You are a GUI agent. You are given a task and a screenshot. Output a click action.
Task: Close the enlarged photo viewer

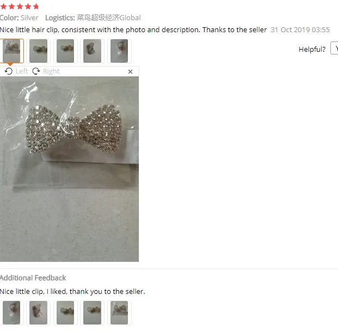pyautogui.click(x=130, y=71)
